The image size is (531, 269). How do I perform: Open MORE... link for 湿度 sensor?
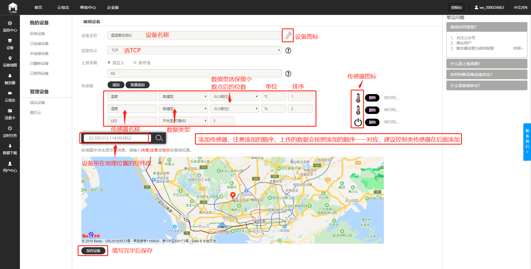tap(392, 110)
